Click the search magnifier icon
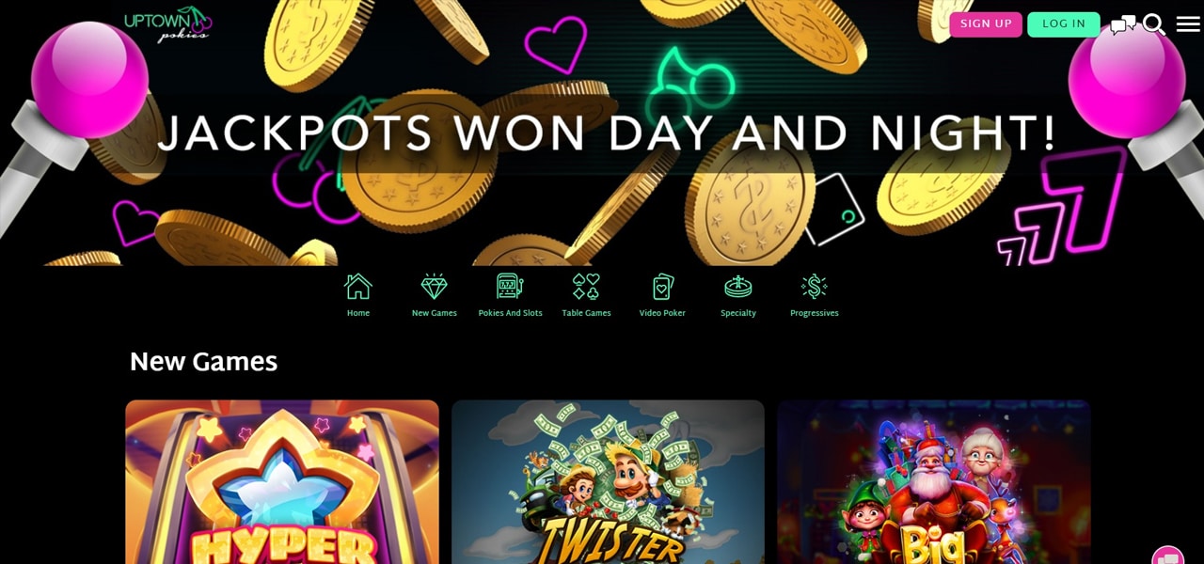 click(1154, 24)
